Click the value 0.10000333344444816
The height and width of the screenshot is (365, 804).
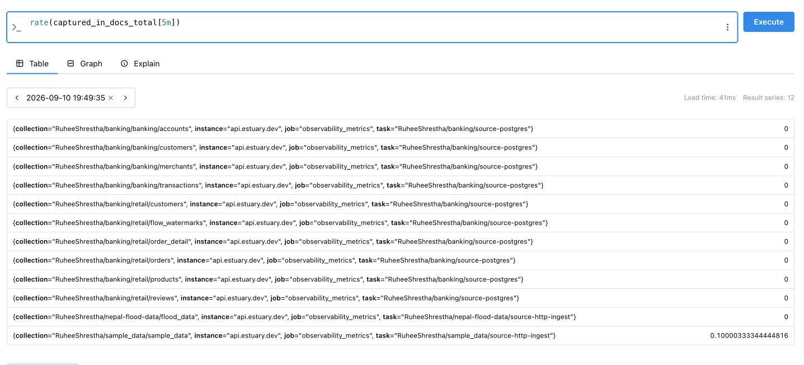(749, 335)
